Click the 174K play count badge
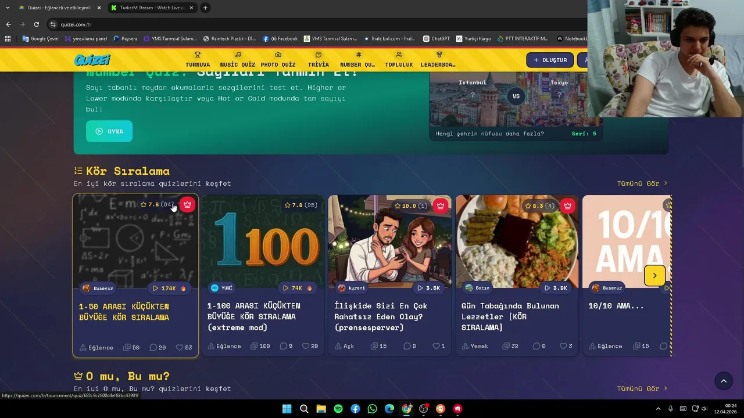The height and width of the screenshot is (418, 744). (x=170, y=288)
